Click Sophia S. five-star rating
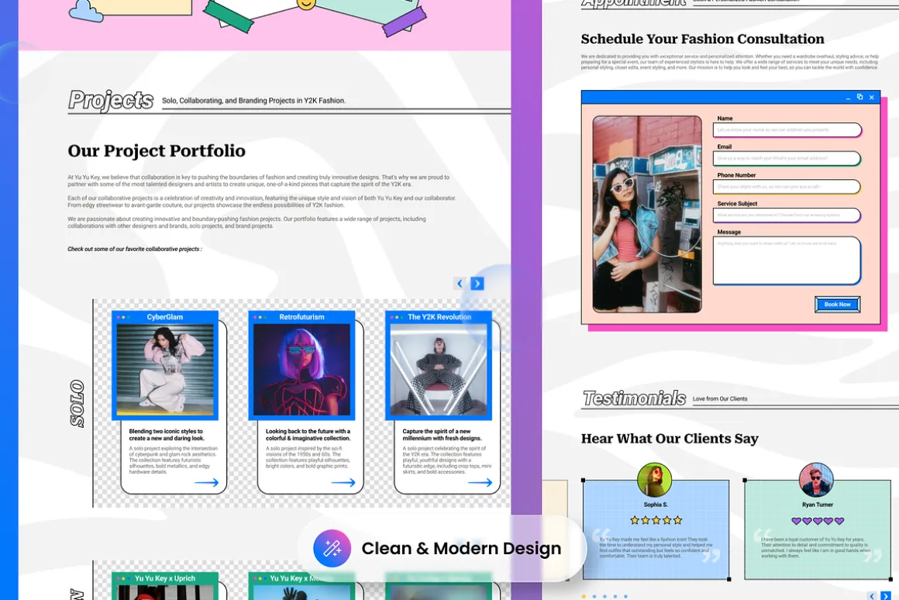This screenshot has width=899, height=600. click(656, 520)
